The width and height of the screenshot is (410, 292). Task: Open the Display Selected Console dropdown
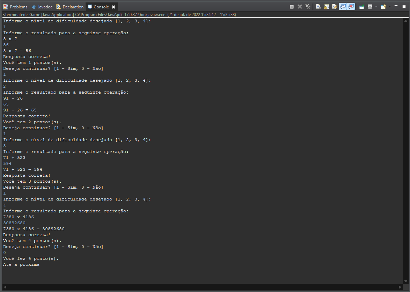pos(376,6)
